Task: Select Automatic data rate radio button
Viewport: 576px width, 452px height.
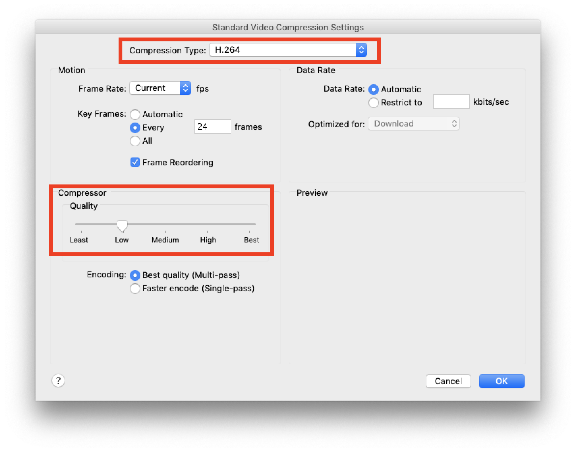Action: (373, 90)
